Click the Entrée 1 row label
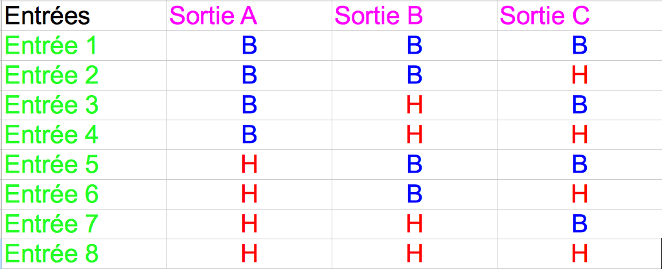 coord(51,46)
